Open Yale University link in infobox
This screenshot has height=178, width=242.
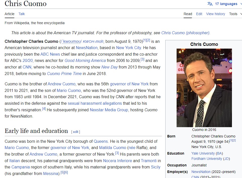point(203,153)
